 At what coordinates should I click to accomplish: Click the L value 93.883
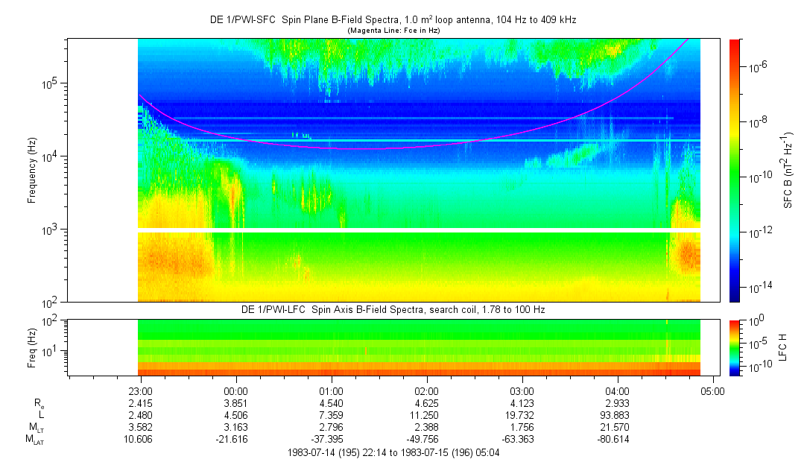pos(617,415)
